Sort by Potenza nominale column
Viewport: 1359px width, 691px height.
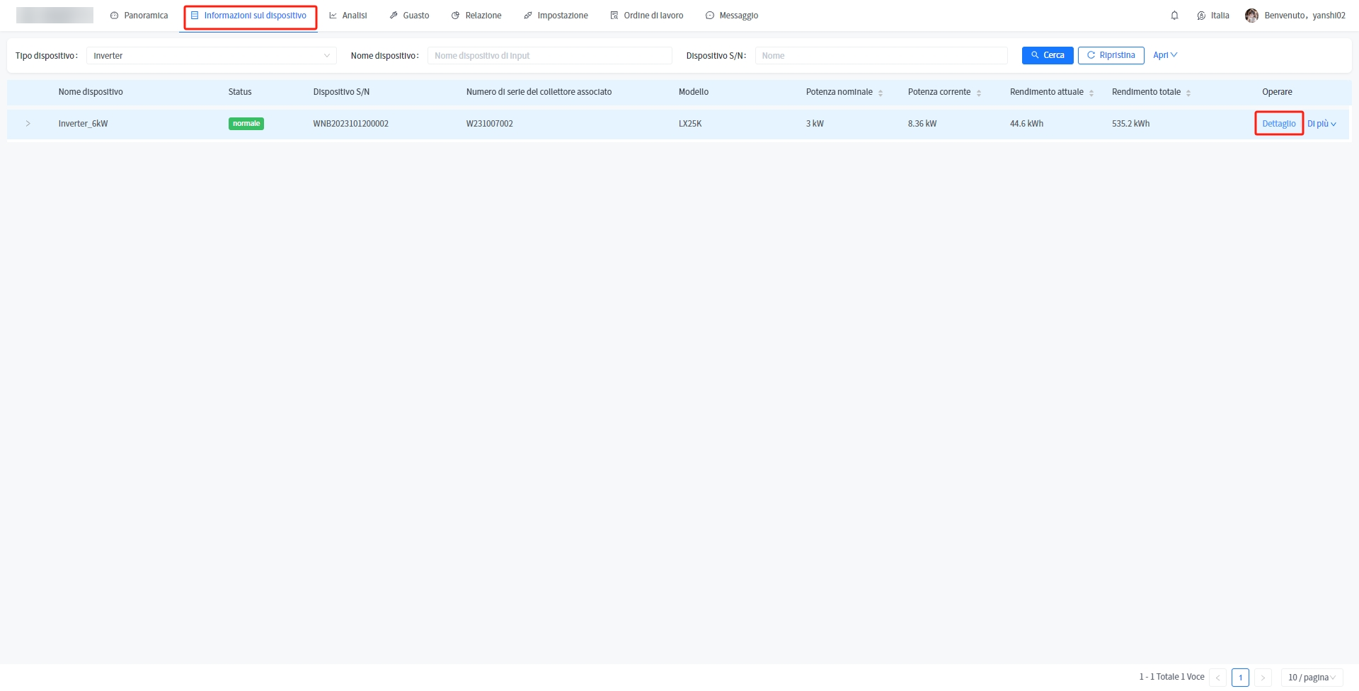[880, 93]
